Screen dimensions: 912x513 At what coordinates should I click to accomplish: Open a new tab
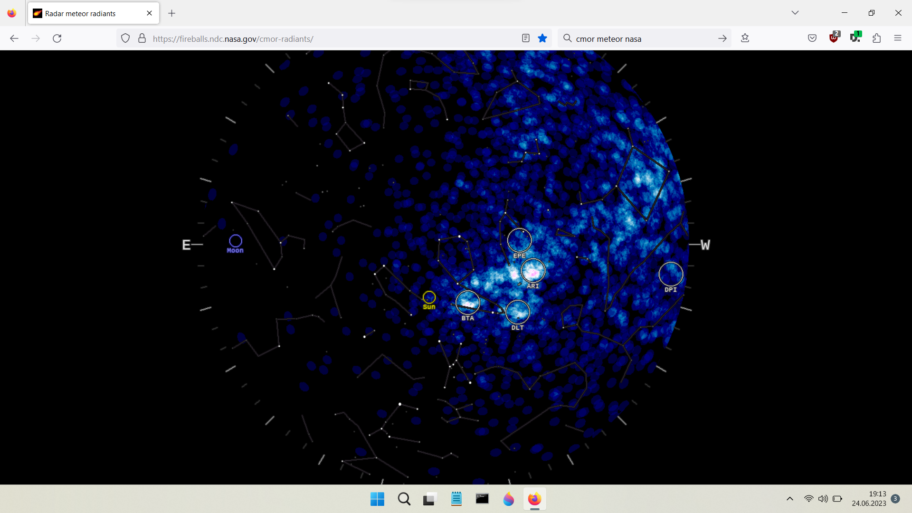click(172, 13)
